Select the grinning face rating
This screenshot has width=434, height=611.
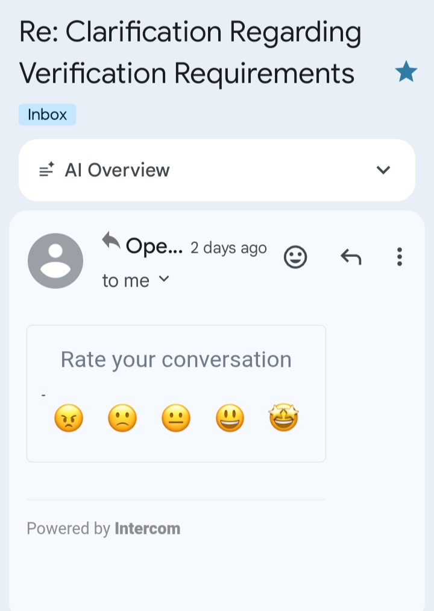(x=230, y=418)
